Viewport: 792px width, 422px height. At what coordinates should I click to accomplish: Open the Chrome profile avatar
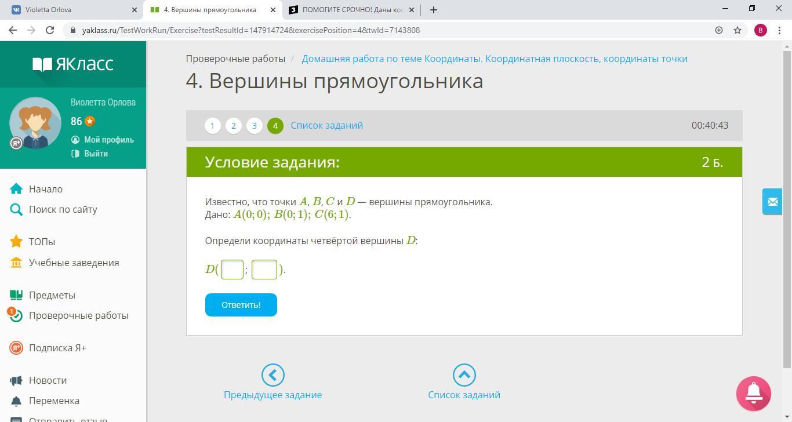(x=761, y=30)
